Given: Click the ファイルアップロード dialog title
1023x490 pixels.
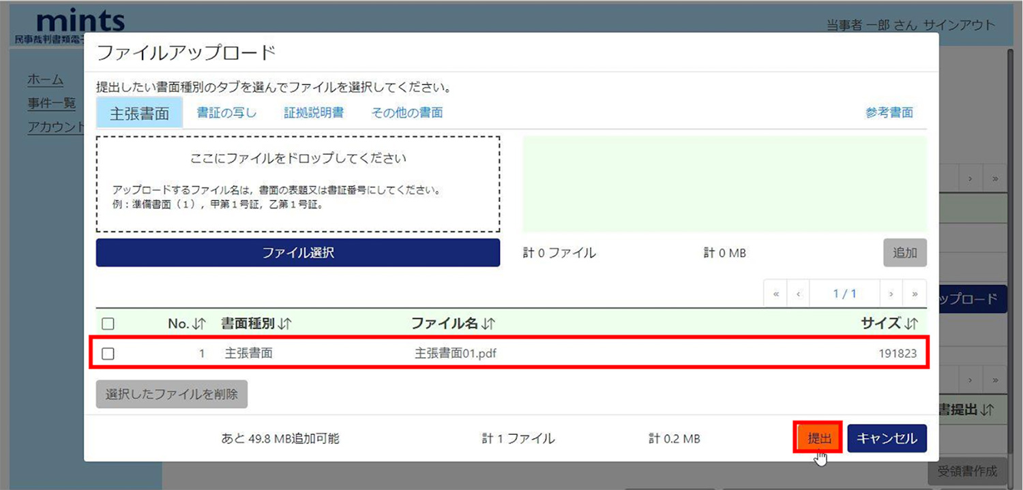Looking at the screenshot, I should pos(186,52).
